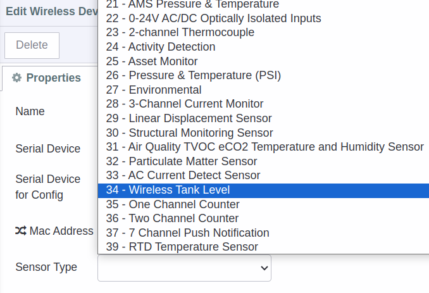This screenshot has width=429, height=293.
Task: Click the Delete button
Action: [32, 45]
